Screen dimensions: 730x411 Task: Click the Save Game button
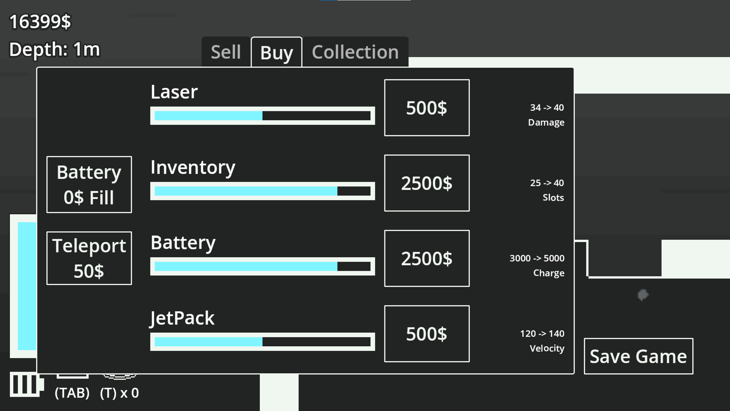tap(638, 356)
